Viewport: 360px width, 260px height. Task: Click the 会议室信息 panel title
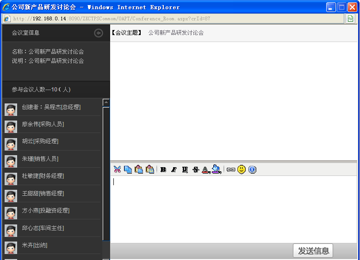26,33
